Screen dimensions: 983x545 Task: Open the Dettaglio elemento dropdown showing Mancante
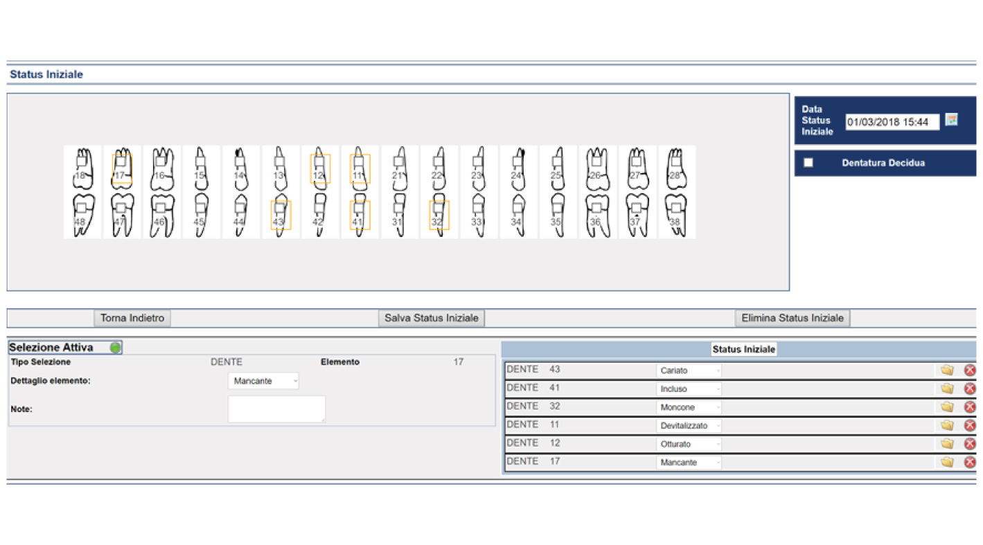(x=263, y=381)
